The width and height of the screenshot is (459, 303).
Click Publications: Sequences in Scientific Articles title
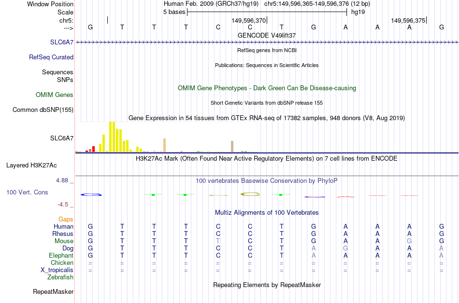(x=267, y=65)
